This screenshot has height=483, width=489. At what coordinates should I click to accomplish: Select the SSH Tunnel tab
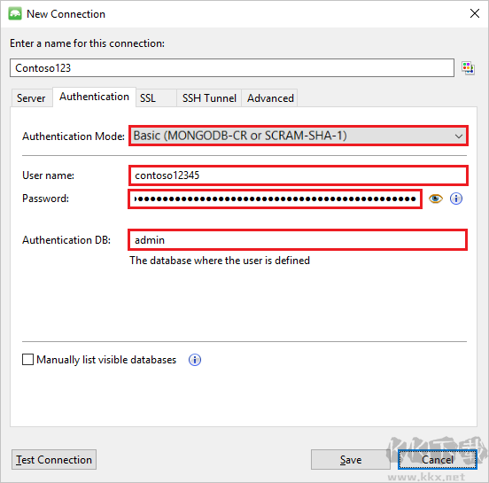(x=209, y=98)
